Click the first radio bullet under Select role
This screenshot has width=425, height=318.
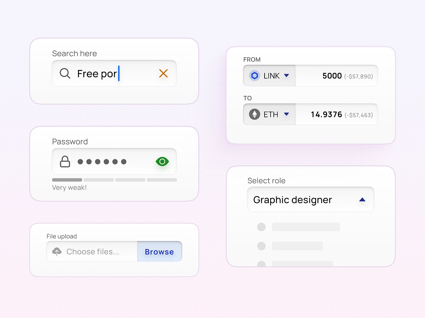(261, 227)
